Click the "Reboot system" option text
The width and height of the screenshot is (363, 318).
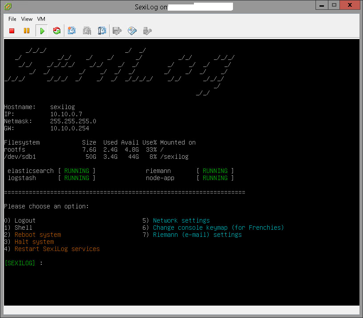tap(38, 235)
